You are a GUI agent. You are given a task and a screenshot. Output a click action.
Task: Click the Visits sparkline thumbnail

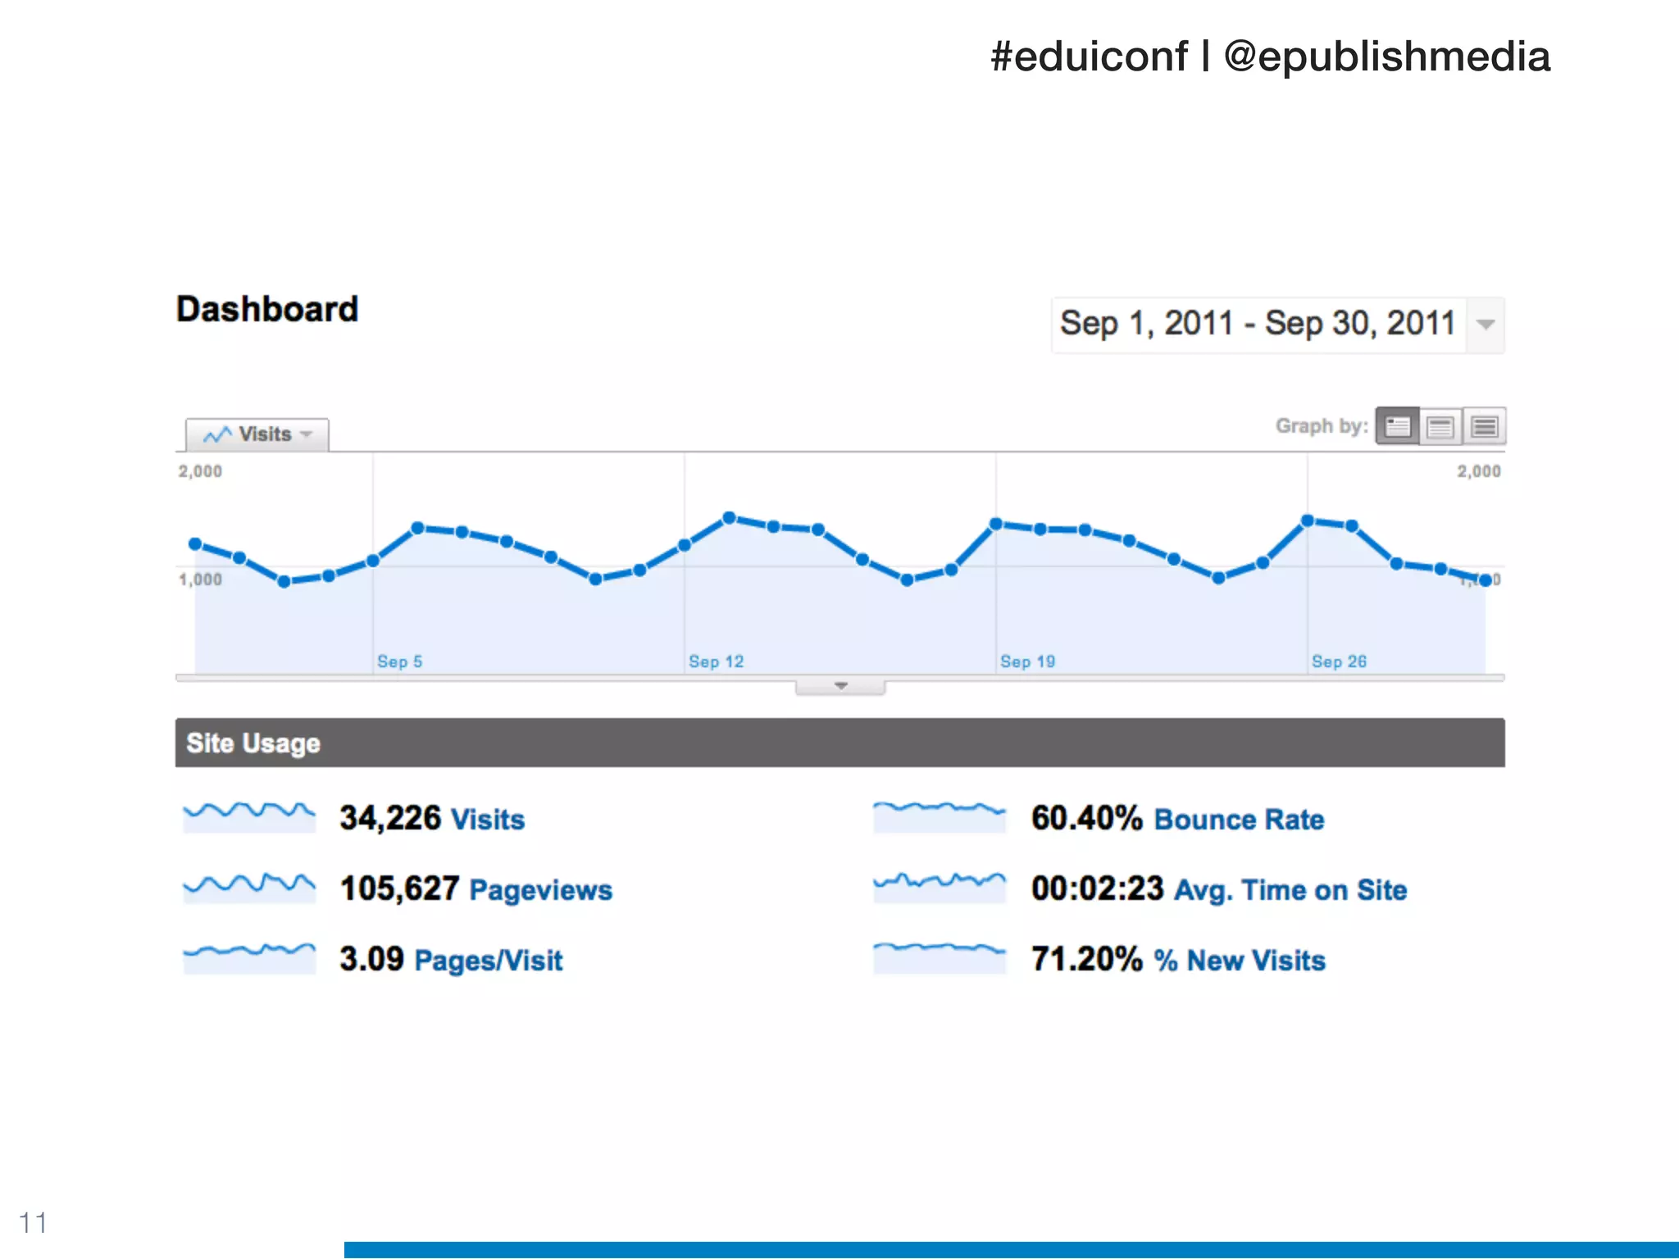249,817
